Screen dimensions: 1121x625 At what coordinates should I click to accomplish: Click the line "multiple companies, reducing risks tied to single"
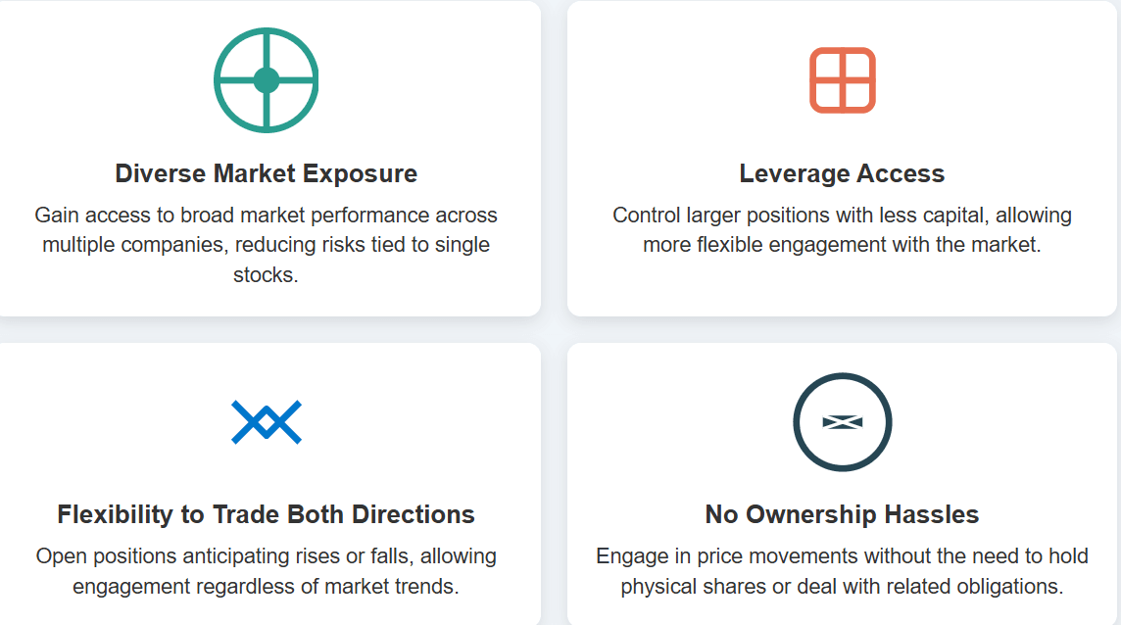(x=267, y=245)
